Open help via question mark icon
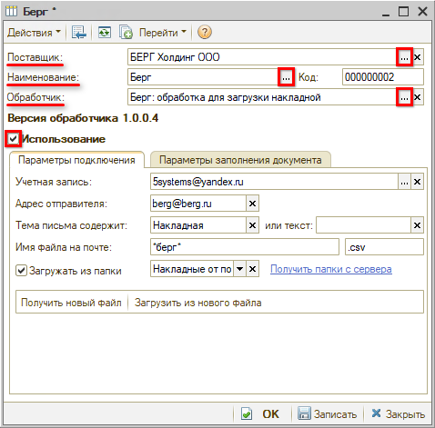Viewport: 435px width, 428px height. [x=205, y=32]
